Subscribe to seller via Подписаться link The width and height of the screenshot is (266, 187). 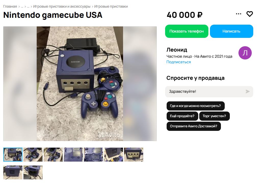click(x=178, y=62)
